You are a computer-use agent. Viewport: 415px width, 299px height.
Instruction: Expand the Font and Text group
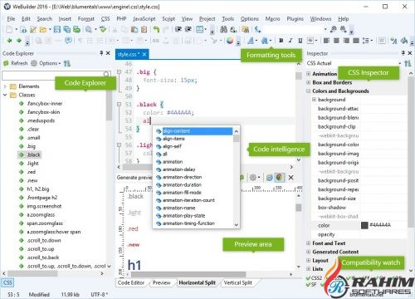coord(308,243)
